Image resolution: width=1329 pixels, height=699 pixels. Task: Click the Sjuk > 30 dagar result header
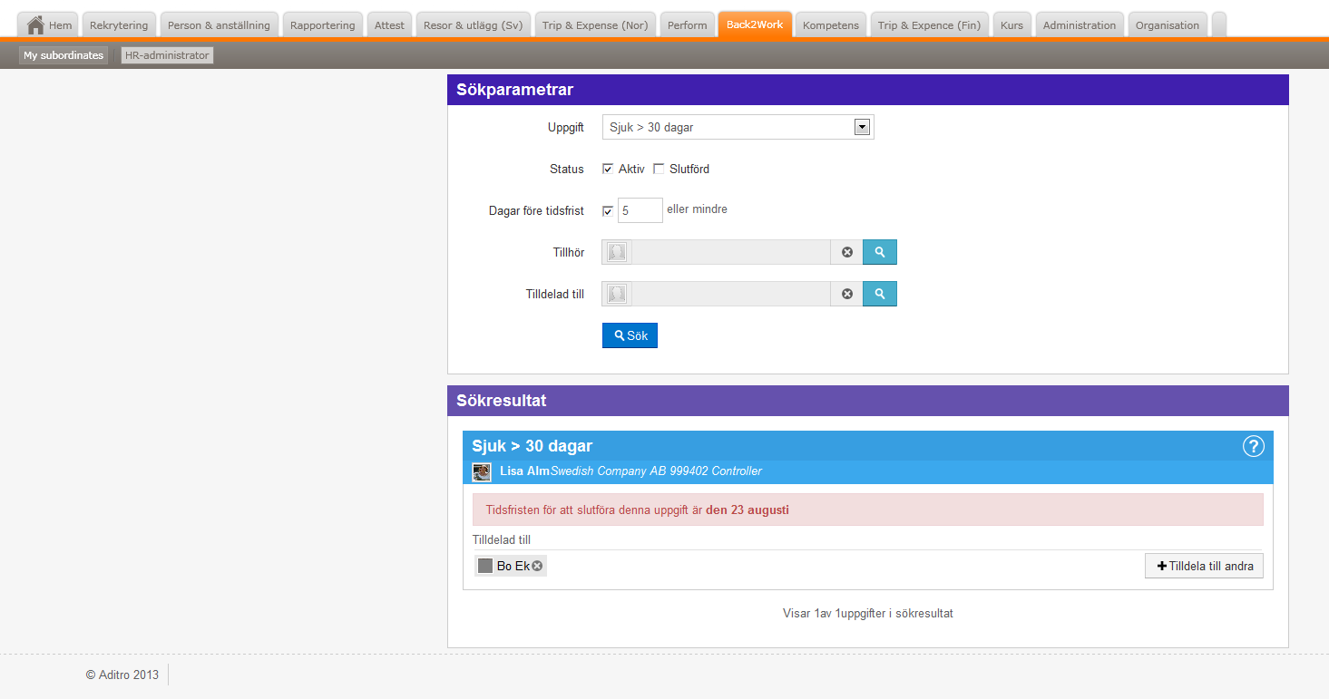coord(532,446)
